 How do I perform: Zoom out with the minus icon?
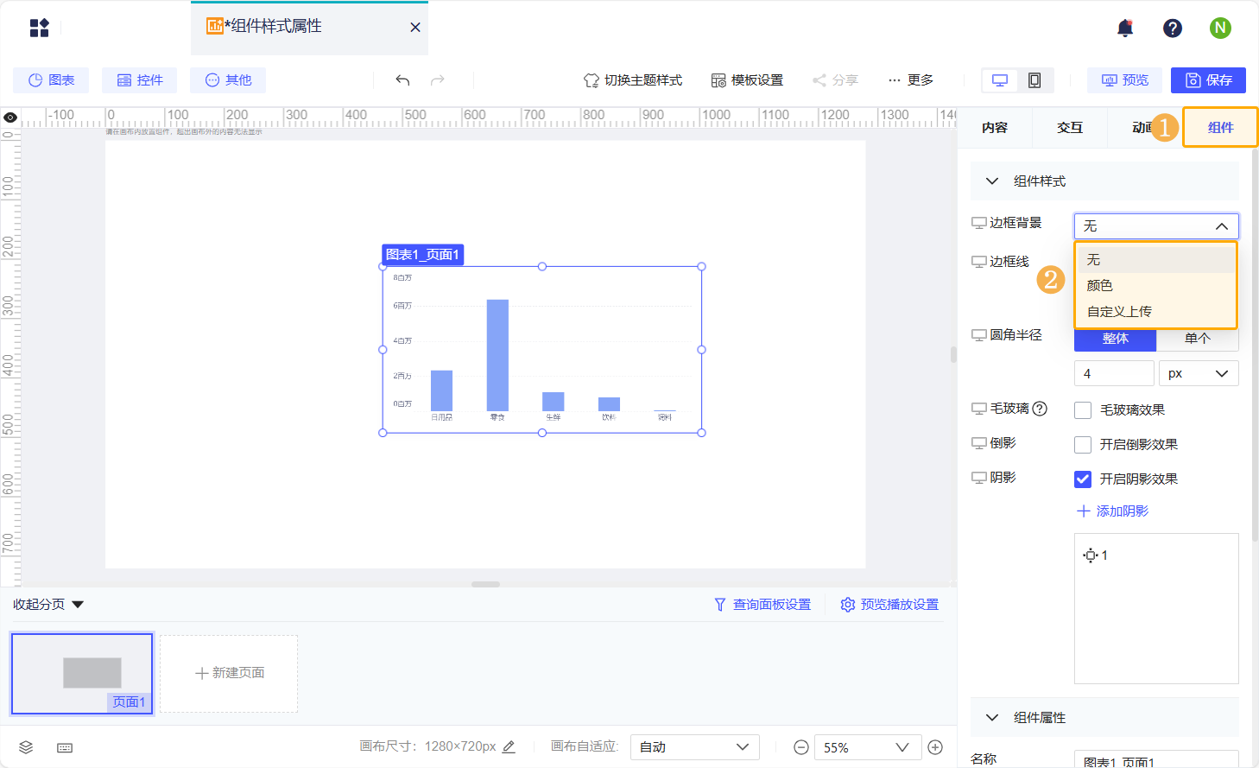coord(801,747)
